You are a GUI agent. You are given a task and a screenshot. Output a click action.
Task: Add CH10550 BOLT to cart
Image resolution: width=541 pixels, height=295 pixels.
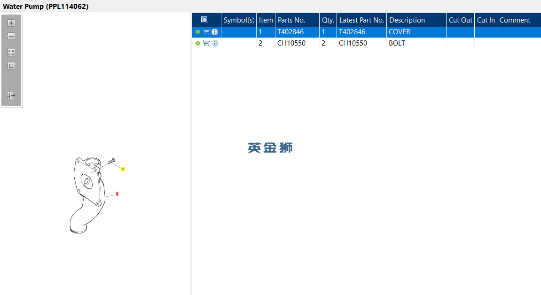[x=206, y=43]
